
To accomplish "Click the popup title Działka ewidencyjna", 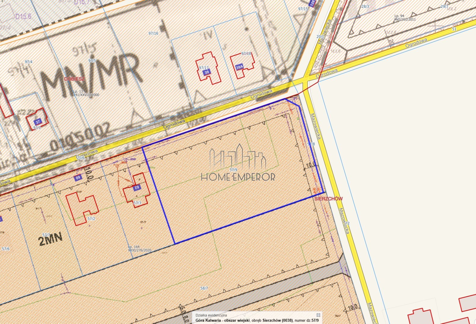I will (x=211, y=315).
